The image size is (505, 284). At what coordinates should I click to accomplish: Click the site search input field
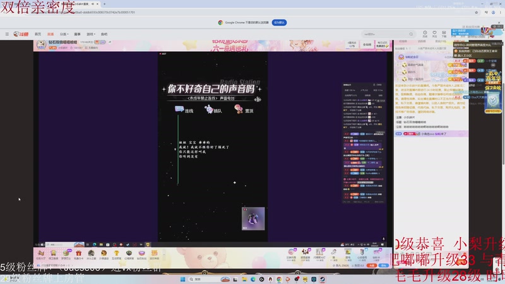385,34
